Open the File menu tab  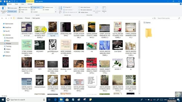[x=3, y=4]
